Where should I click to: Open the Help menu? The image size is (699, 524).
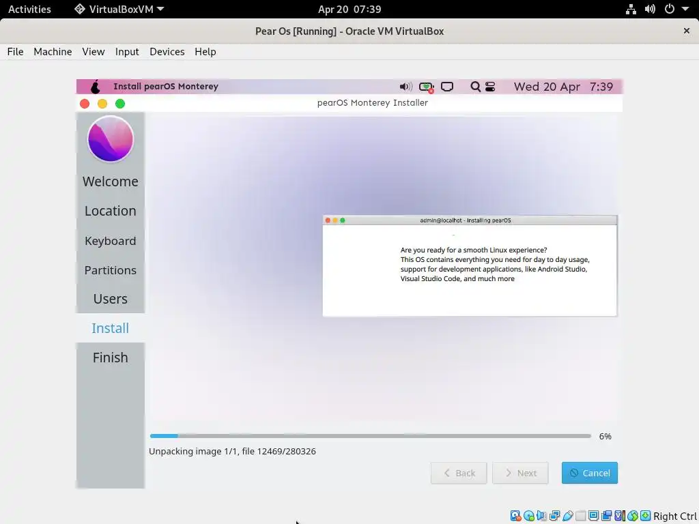pos(205,52)
